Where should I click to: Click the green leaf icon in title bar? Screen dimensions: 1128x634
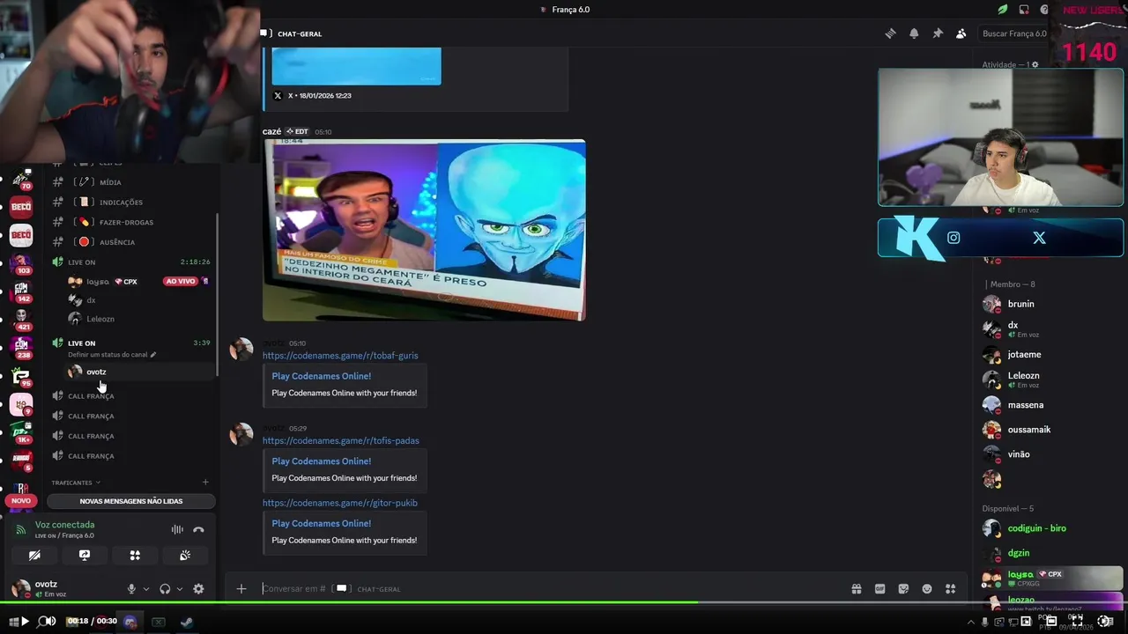click(x=1003, y=10)
